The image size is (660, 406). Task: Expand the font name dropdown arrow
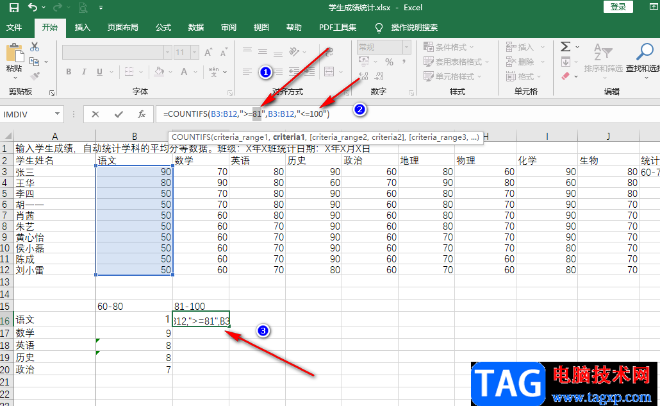pos(167,52)
